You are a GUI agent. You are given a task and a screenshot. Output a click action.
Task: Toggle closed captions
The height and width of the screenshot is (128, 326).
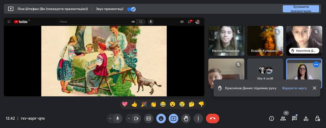148,118
